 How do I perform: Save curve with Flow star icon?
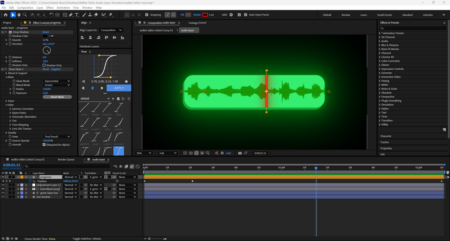coord(127,82)
